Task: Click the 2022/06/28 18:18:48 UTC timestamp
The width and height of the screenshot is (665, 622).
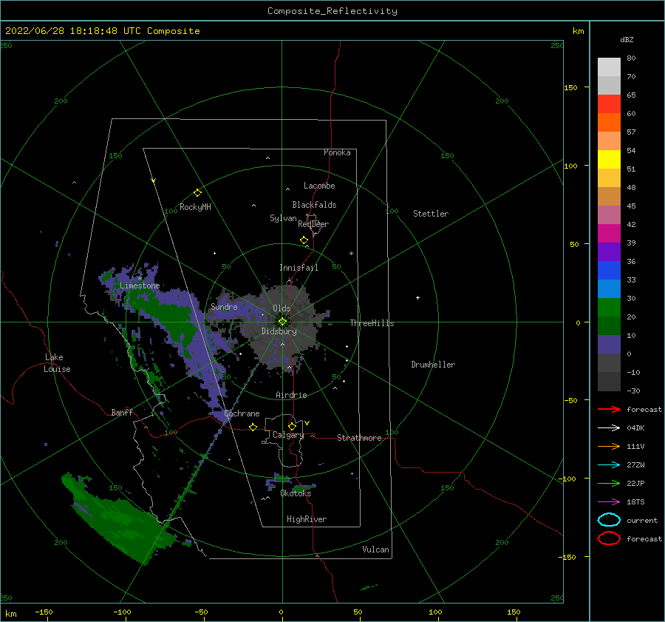Action: 73,30
